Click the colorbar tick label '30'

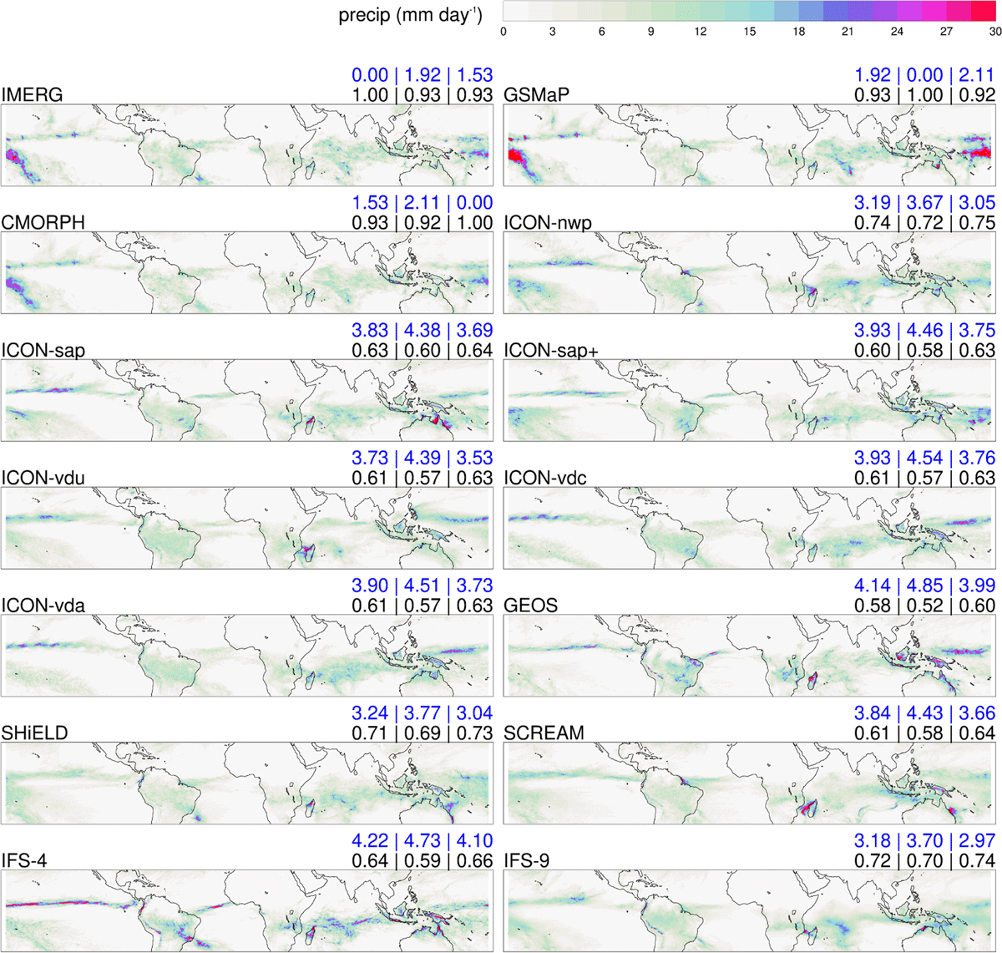[994, 32]
